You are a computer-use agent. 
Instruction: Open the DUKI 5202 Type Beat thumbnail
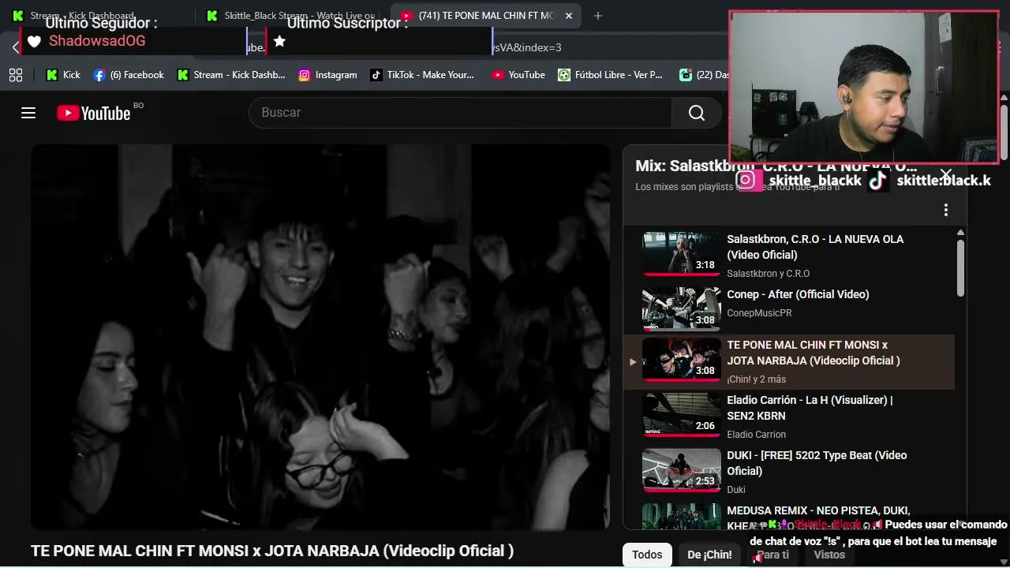[x=682, y=470]
